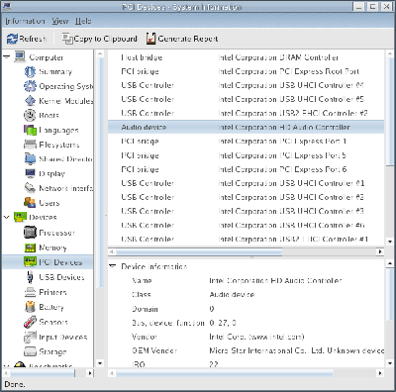Viewport: 396px width, 392px height.
Task: Click the Devices category icon
Action: coord(20,217)
